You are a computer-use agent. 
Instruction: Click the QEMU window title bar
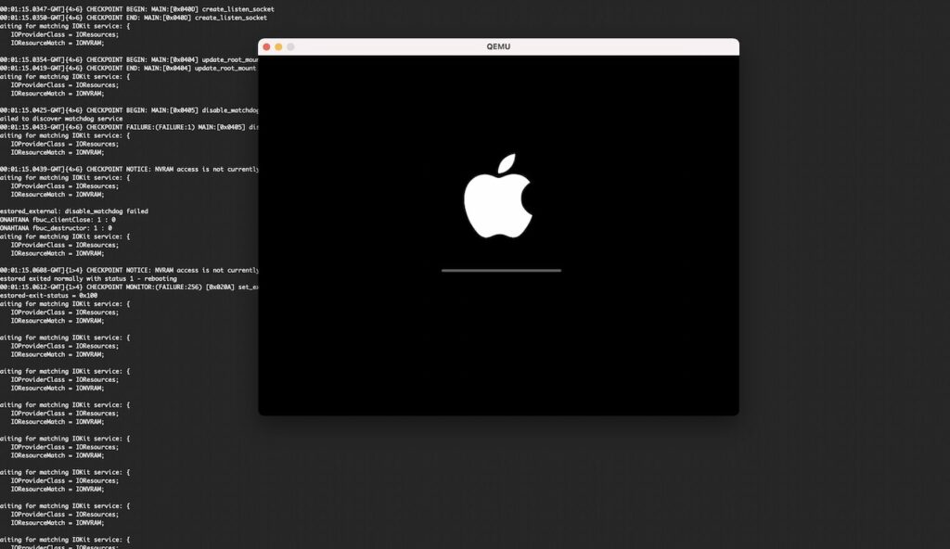pyautogui.click(x=498, y=46)
